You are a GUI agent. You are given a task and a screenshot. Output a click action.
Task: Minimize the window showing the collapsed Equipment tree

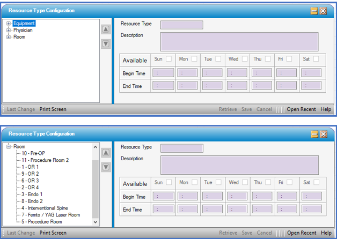314,11
